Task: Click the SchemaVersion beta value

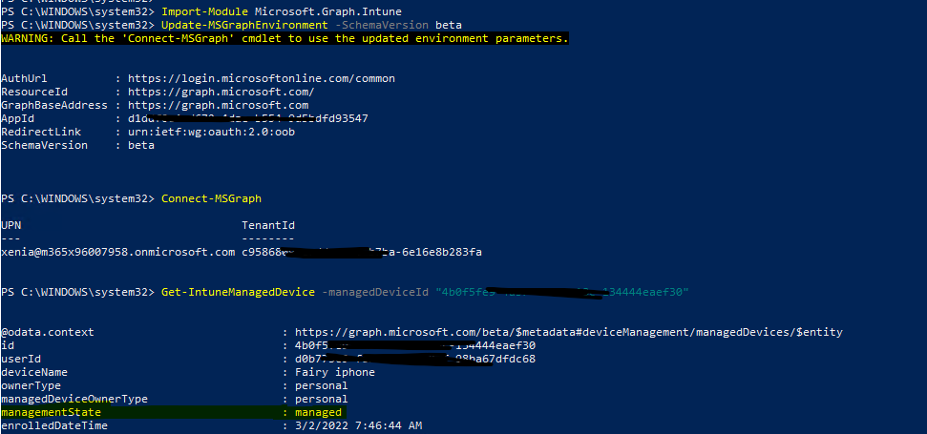Action: tap(141, 145)
